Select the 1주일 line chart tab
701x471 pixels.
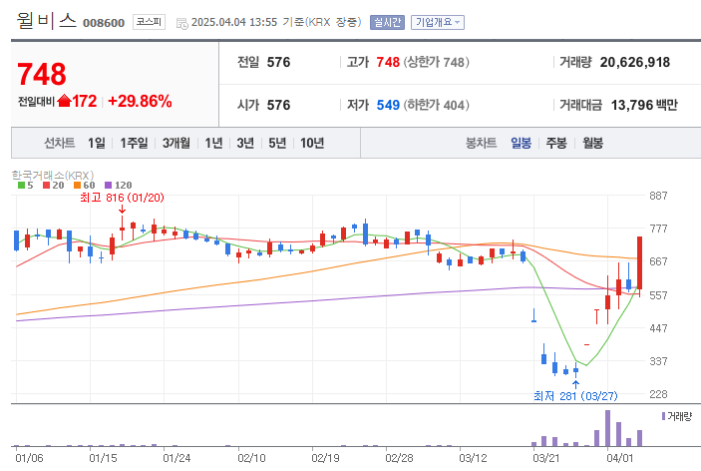click(x=134, y=143)
